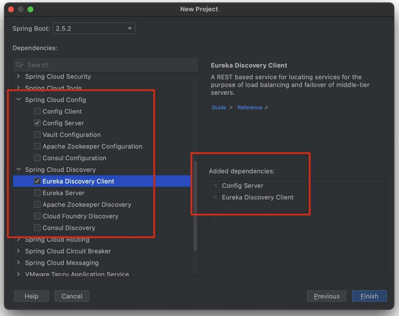Click the Help button

(31, 296)
